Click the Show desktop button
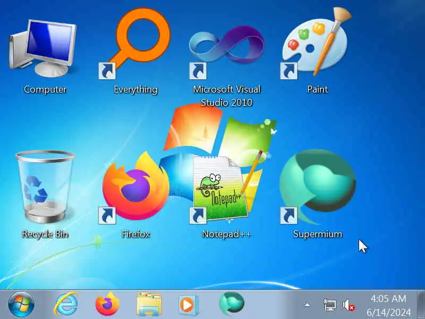425x319 pixels. pos(421,304)
